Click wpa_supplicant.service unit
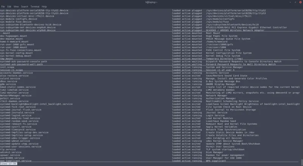Screen dimensions: 303x166 [x=16, y=161]
